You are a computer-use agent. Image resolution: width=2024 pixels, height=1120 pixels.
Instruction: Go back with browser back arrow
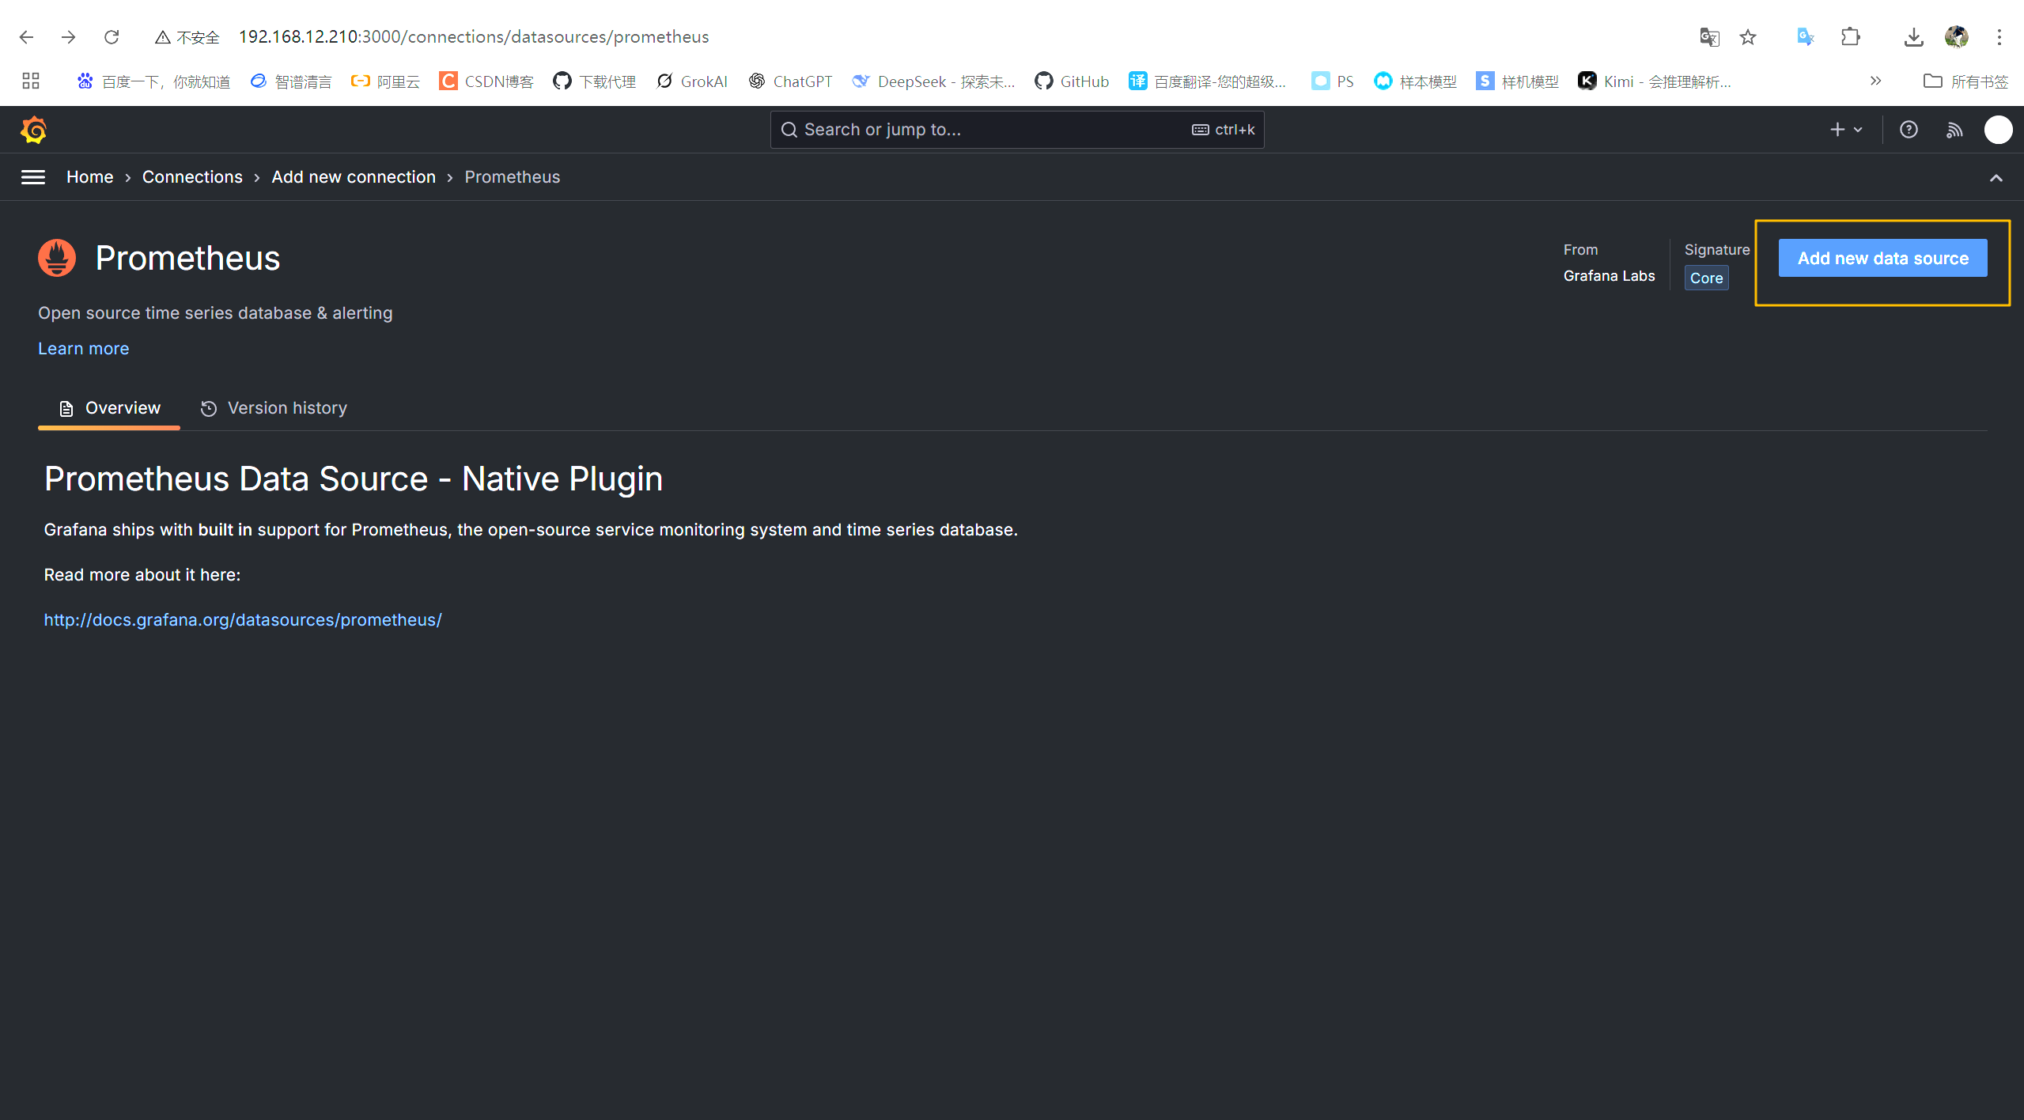26,37
